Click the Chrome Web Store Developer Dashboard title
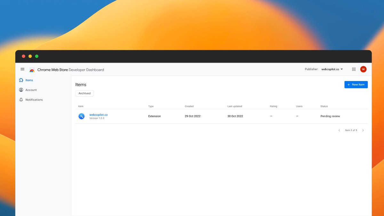Image resolution: width=384 pixels, height=216 pixels. 71,70
